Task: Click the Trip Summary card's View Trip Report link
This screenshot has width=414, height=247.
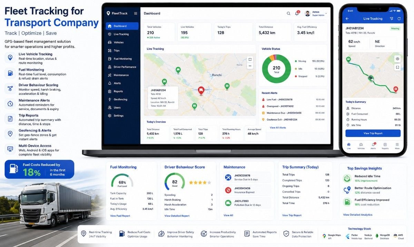Action: [x=292, y=215]
